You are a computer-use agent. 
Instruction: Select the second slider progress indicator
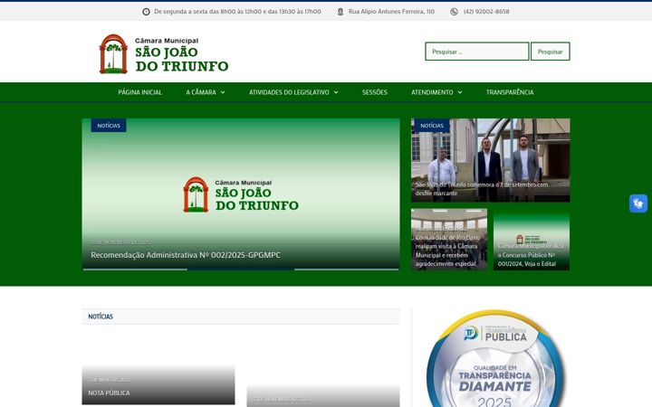coord(240,270)
